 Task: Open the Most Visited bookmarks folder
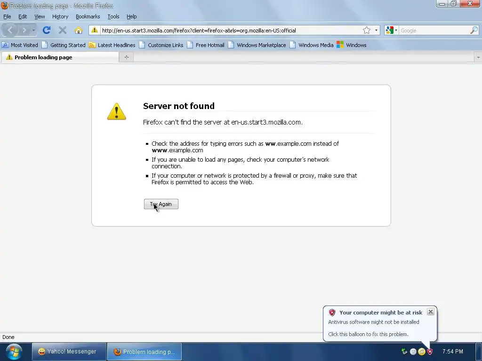point(20,45)
